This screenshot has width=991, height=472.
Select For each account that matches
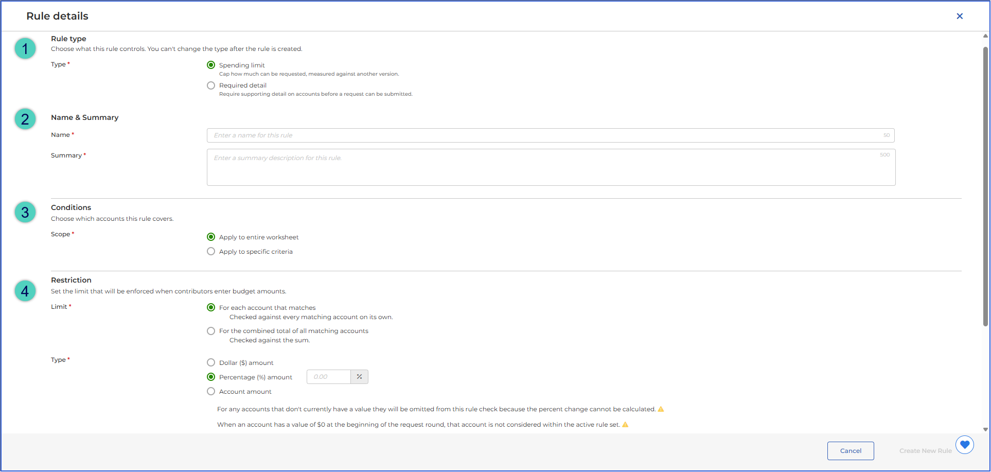tap(211, 307)
